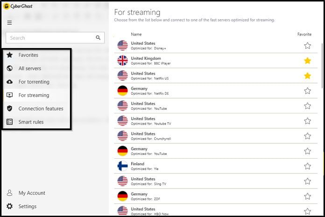The image size is (325, 217).
Task: Favorite the Germany ZDF server
Action: pos(307,196)
